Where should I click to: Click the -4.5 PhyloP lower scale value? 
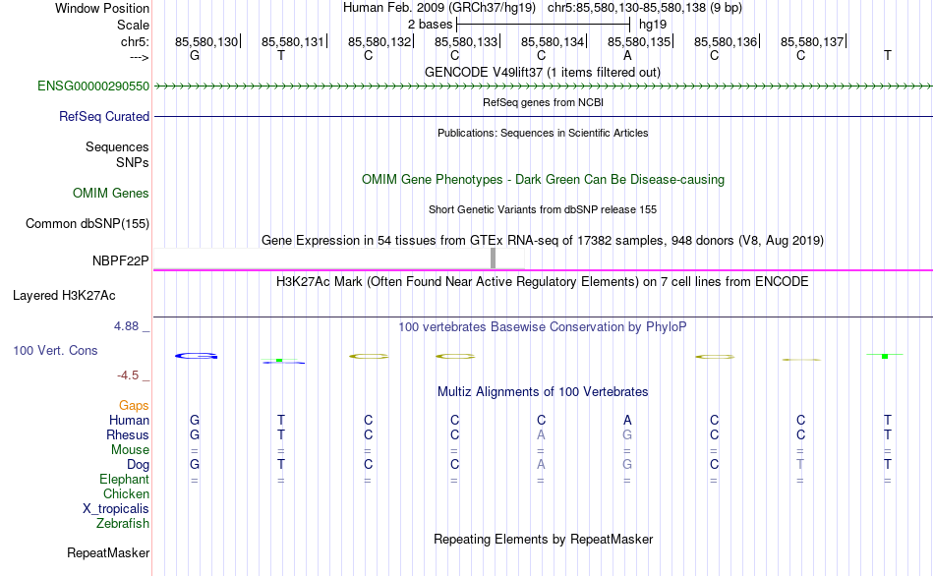pos(128,375)
